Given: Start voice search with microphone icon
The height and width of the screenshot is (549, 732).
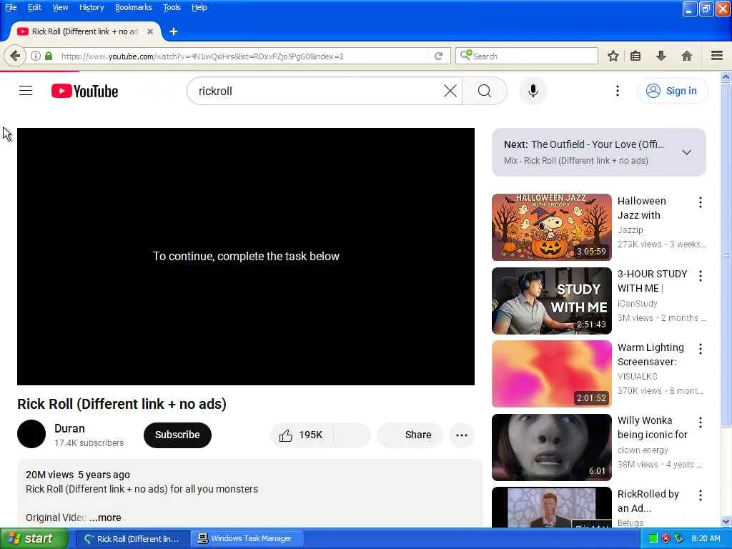Looking at the screenshot, I should [533, 91].
